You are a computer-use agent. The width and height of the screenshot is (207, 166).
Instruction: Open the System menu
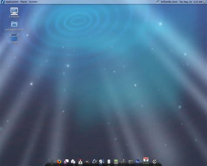pyautogui.click(x=33, y=2)
